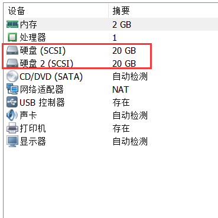Select the 内存 row label

[x=28, y=24]
